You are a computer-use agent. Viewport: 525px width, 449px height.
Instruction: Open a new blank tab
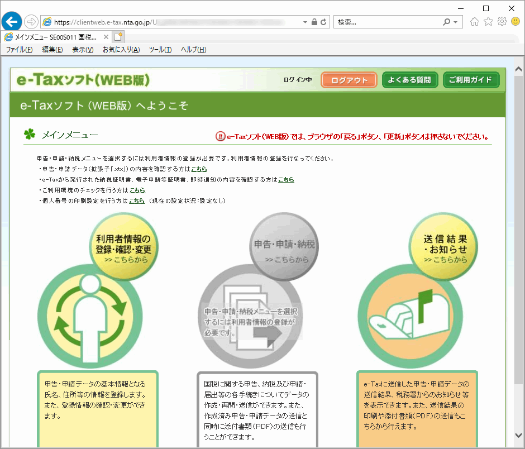click(x=118, y=37)
